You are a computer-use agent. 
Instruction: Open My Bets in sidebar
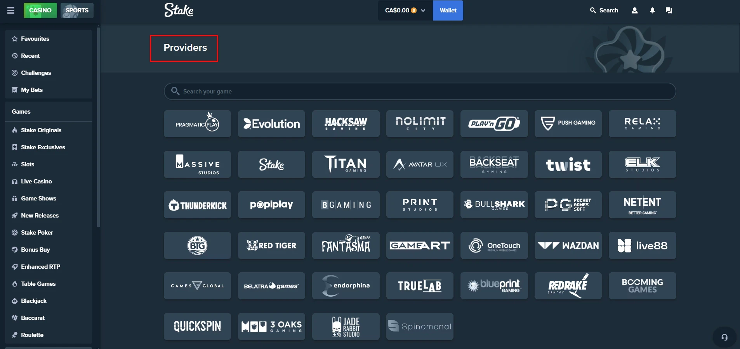coord(49,90)
